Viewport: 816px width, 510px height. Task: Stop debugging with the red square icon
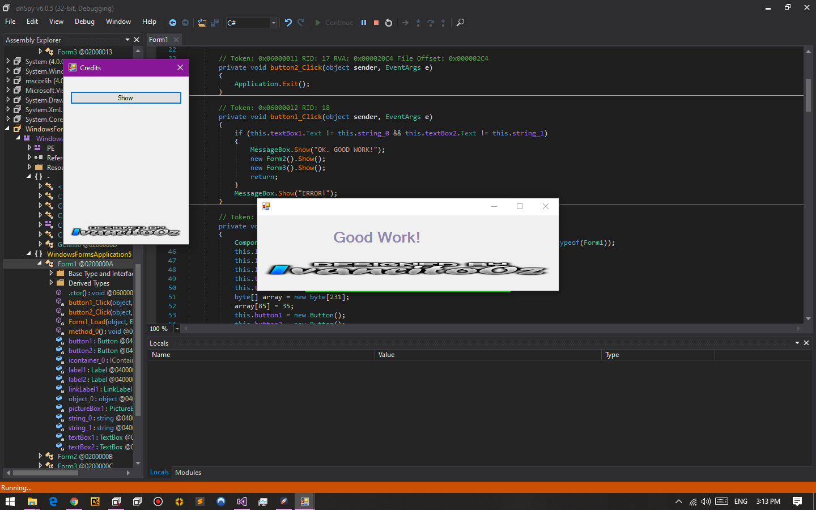click(376, 23)
